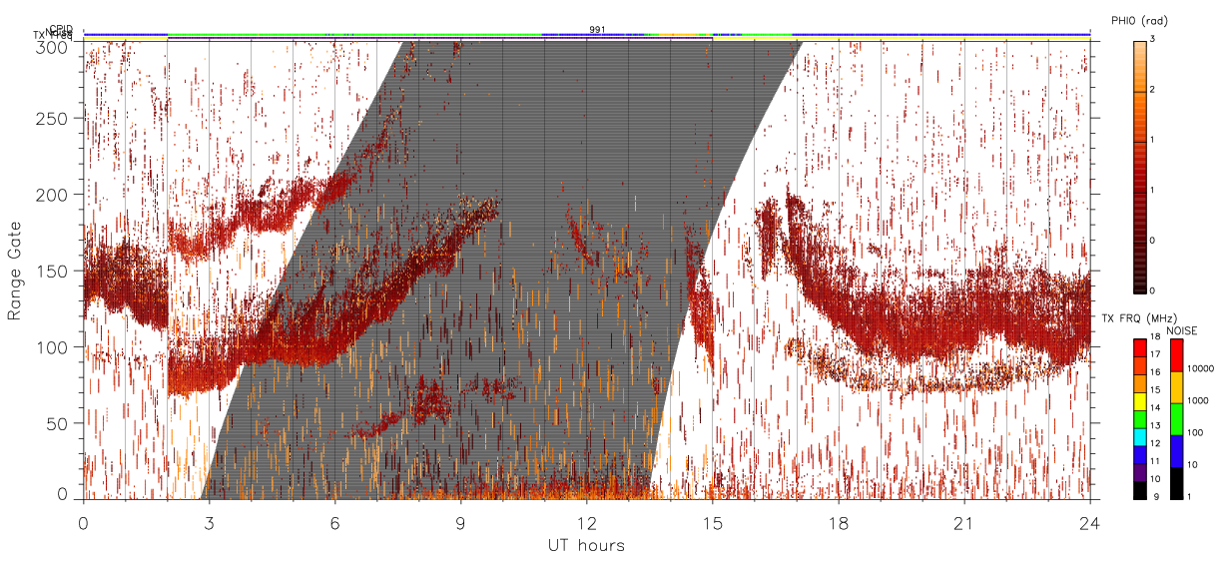The width and height of the screenshot is (1226, 566).
Task: Click the PHI0 (rad) colorbar title
Action: tap(1139, 21)
